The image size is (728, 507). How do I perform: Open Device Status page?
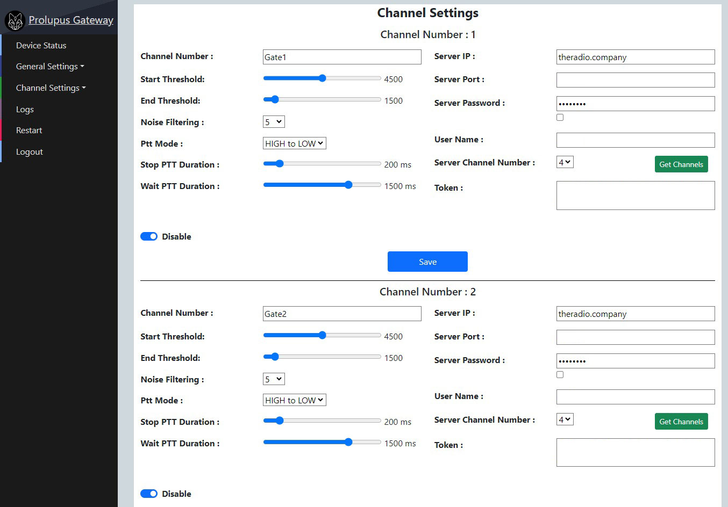click(41, 45)
